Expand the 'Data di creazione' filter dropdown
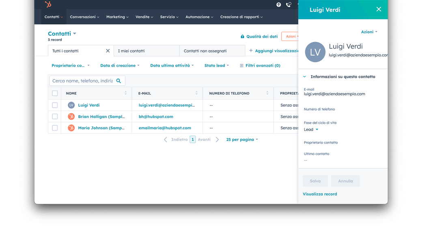The height and width of the screenshot is (237, 422). [120, 66]
